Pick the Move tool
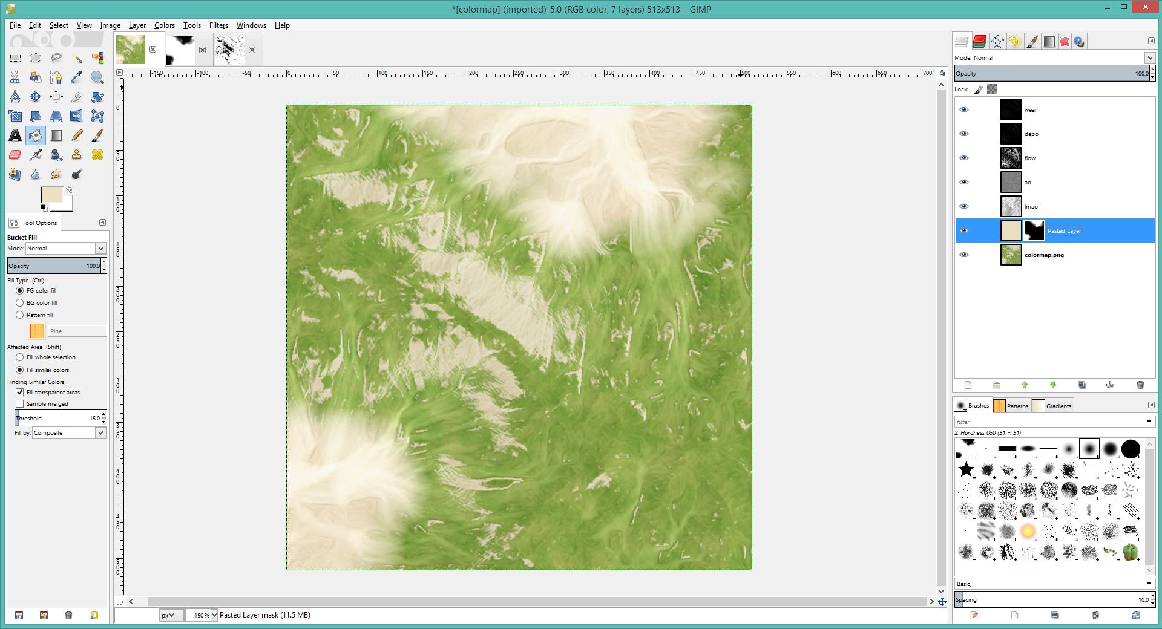Screen dimensions: 1162x629 pyautogui.click(x=36, y=97)
